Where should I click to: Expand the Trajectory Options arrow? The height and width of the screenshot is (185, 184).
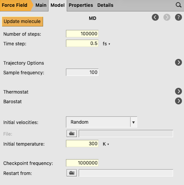178,62
